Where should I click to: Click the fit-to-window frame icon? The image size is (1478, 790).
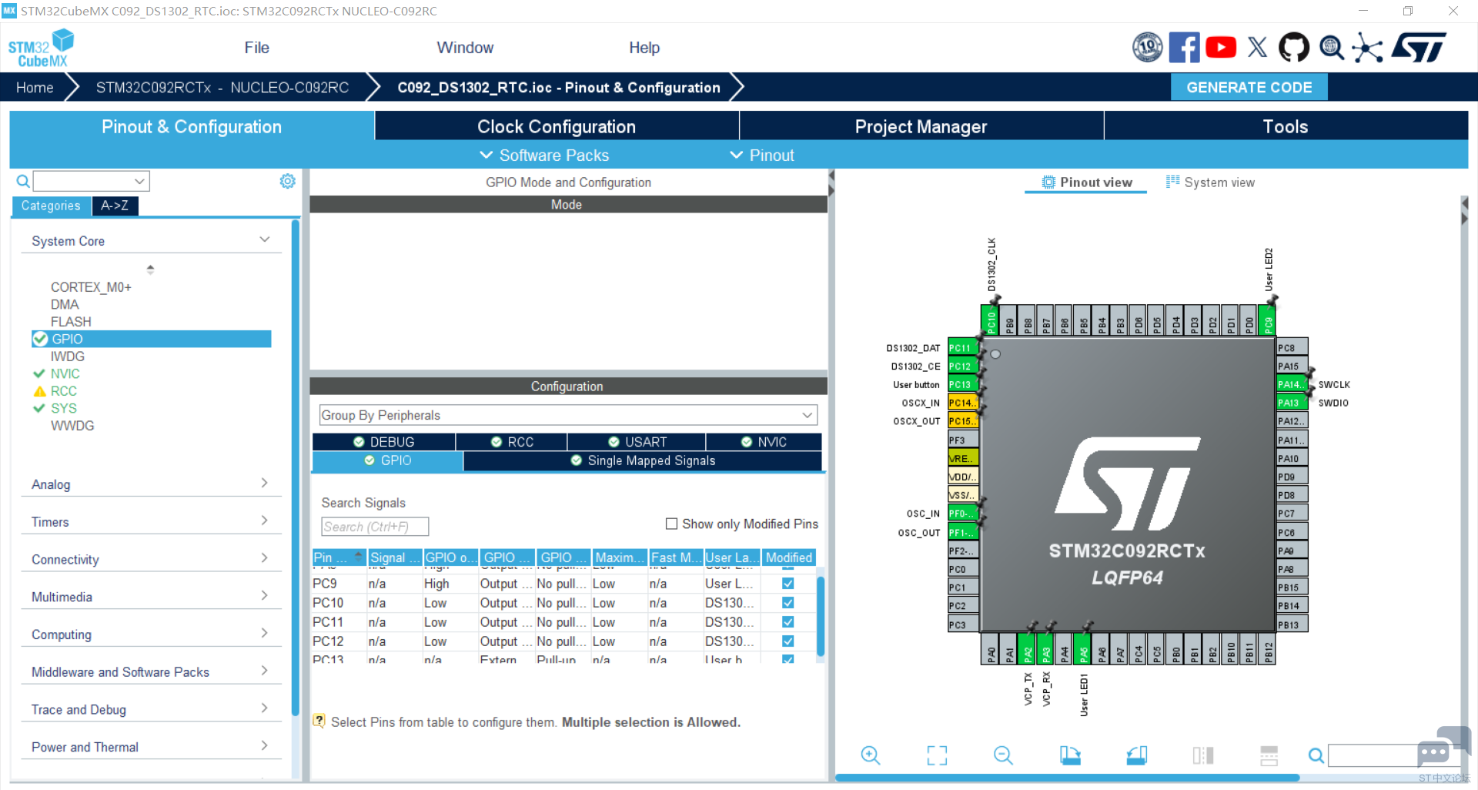[x=937, y=755]
